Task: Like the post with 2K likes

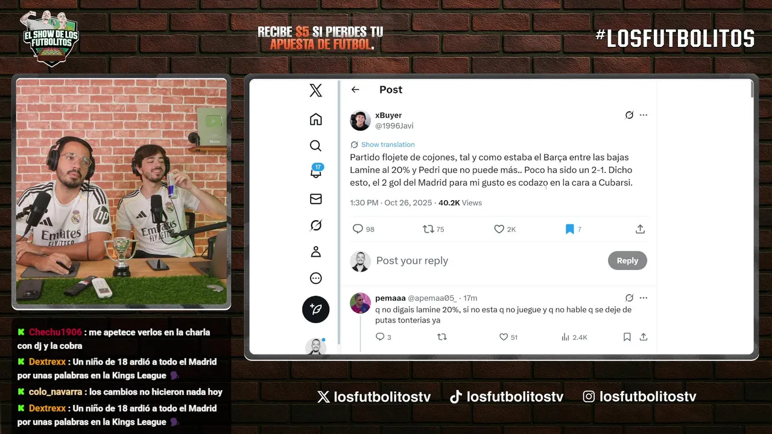Action: pos(505,229)
